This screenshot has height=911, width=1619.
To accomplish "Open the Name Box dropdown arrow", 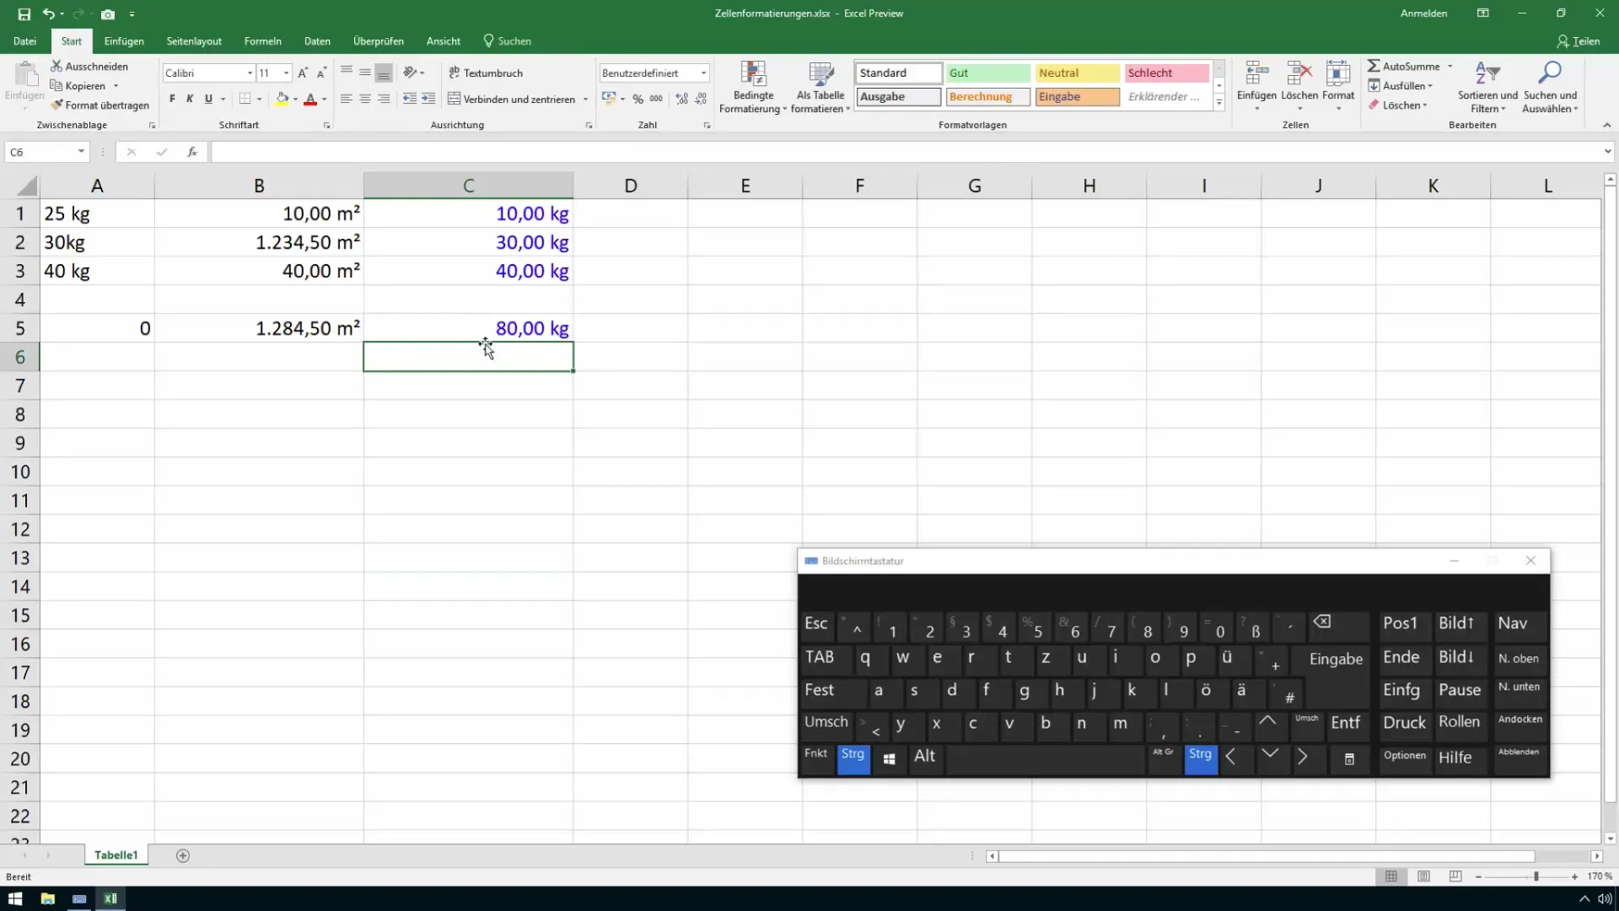I will pos(81,152).
